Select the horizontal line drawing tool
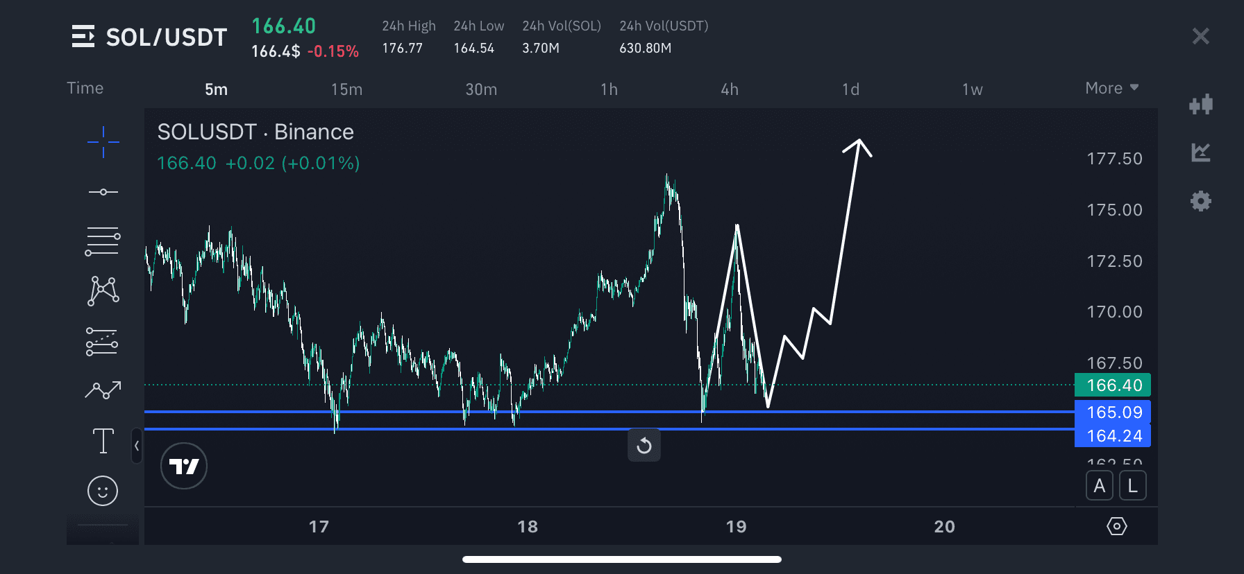 click(x=103, y=192)
